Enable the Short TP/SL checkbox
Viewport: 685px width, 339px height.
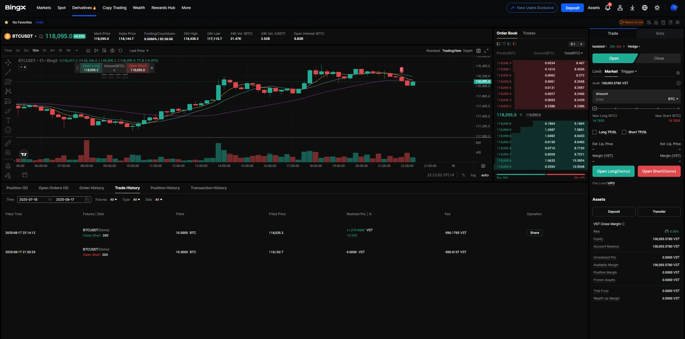pos(624,132)
